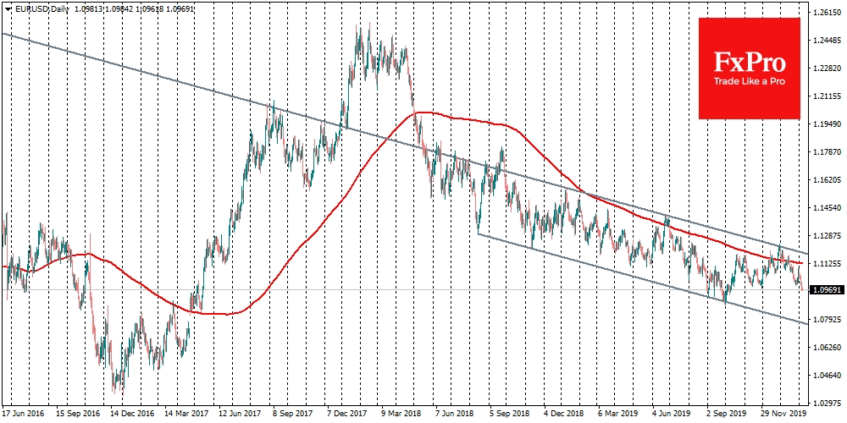Click the 6 Mar 2019 date label

click(618, 414)
